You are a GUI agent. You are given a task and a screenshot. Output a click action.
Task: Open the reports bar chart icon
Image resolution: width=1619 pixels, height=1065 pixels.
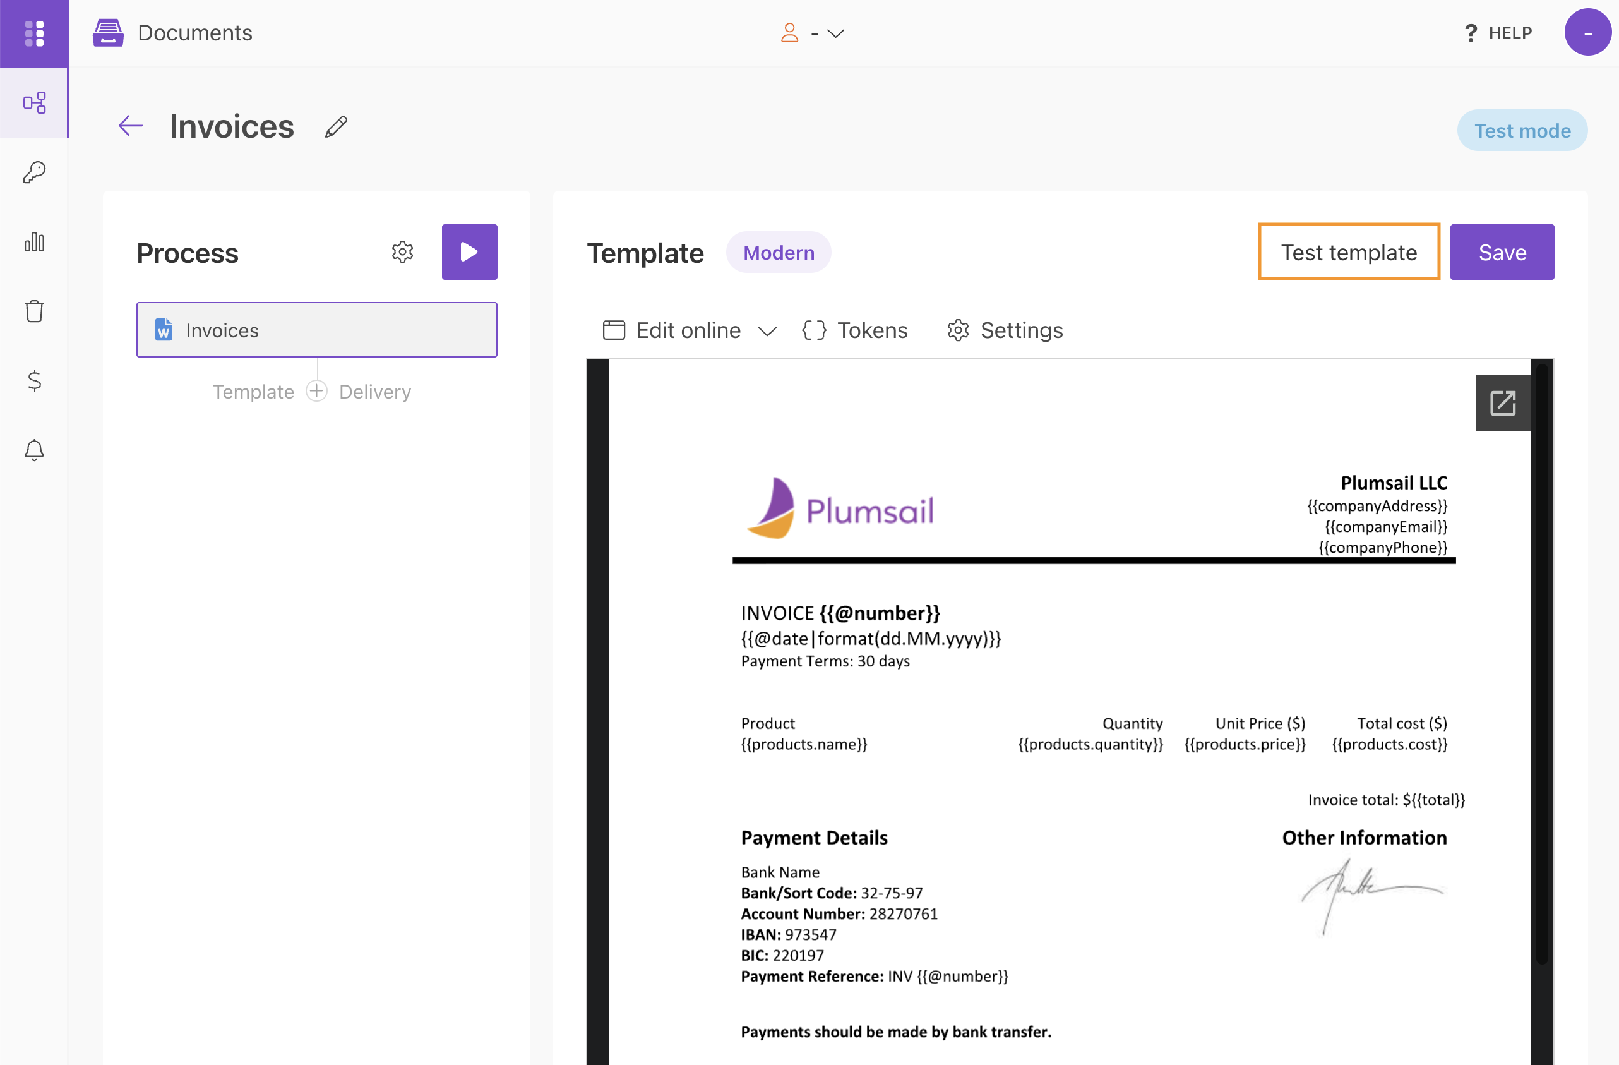pos(34,241)
